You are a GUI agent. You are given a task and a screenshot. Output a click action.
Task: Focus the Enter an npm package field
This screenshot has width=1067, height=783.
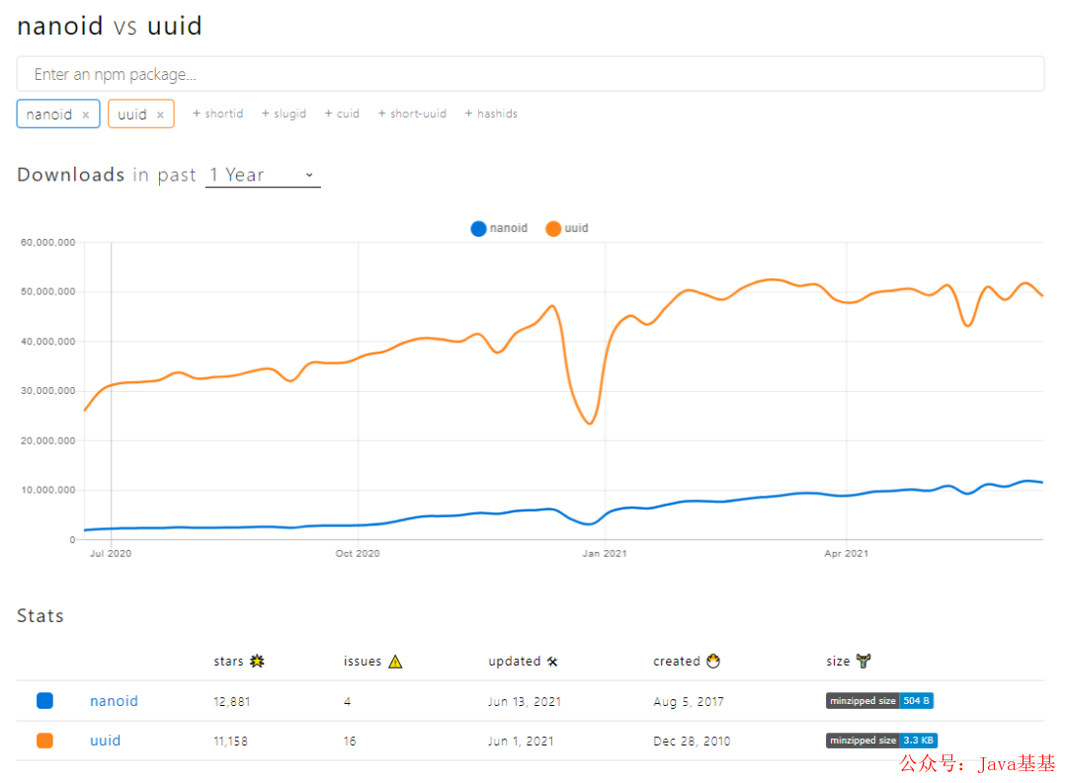pyautogui.click(x=531, y=74)
